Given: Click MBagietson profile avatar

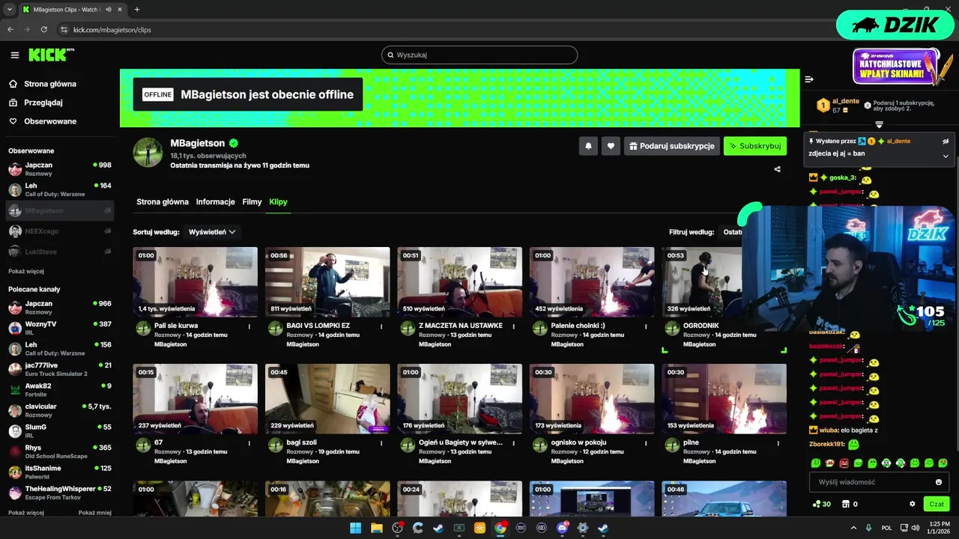Looking at the screenshot, I should pos(148,152).
